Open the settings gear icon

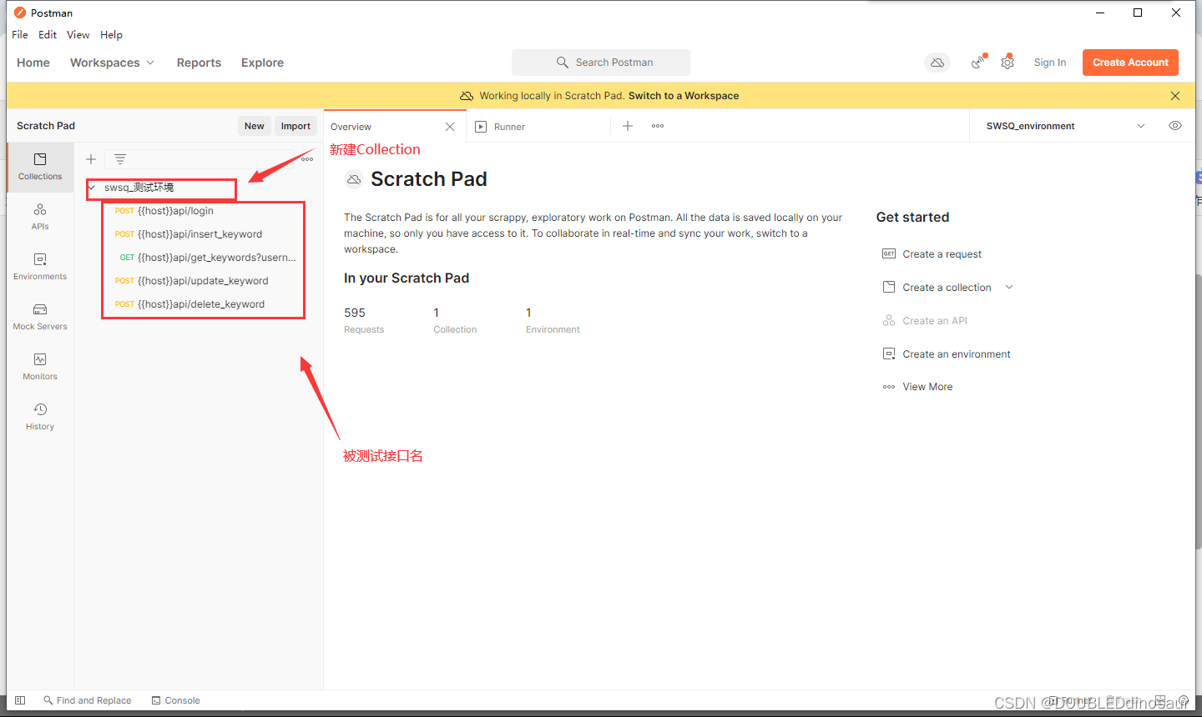1008,63
